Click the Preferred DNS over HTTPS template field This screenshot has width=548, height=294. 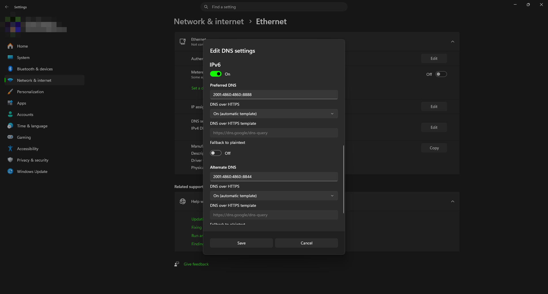click(x=274, y=133)
